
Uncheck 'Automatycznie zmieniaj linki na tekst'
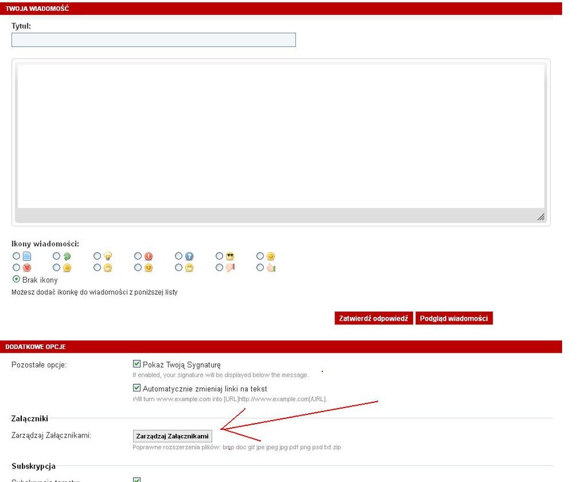tap(136, 388)
